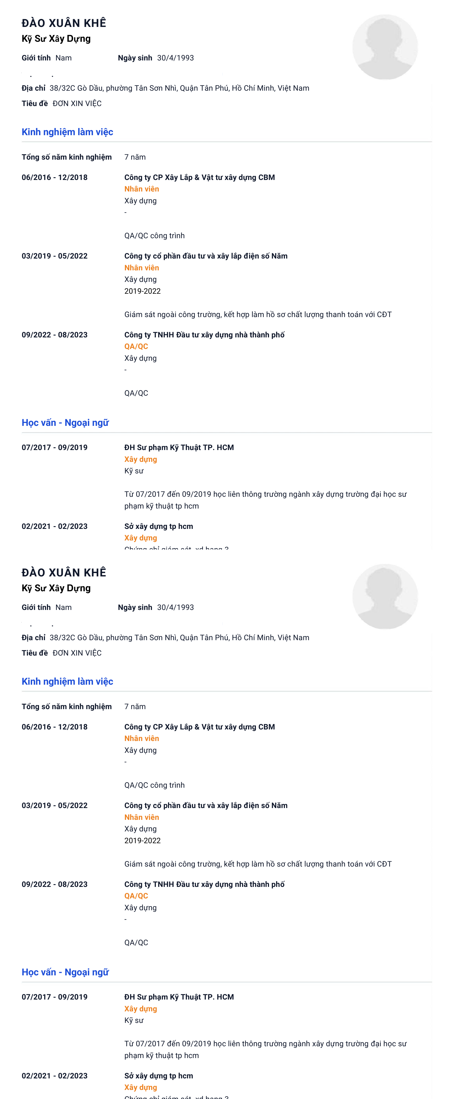Click the profile avatar in the top resume
The width and height of the screenshot is (454, 1099).
pyautogui.click(x=385, y=47)
